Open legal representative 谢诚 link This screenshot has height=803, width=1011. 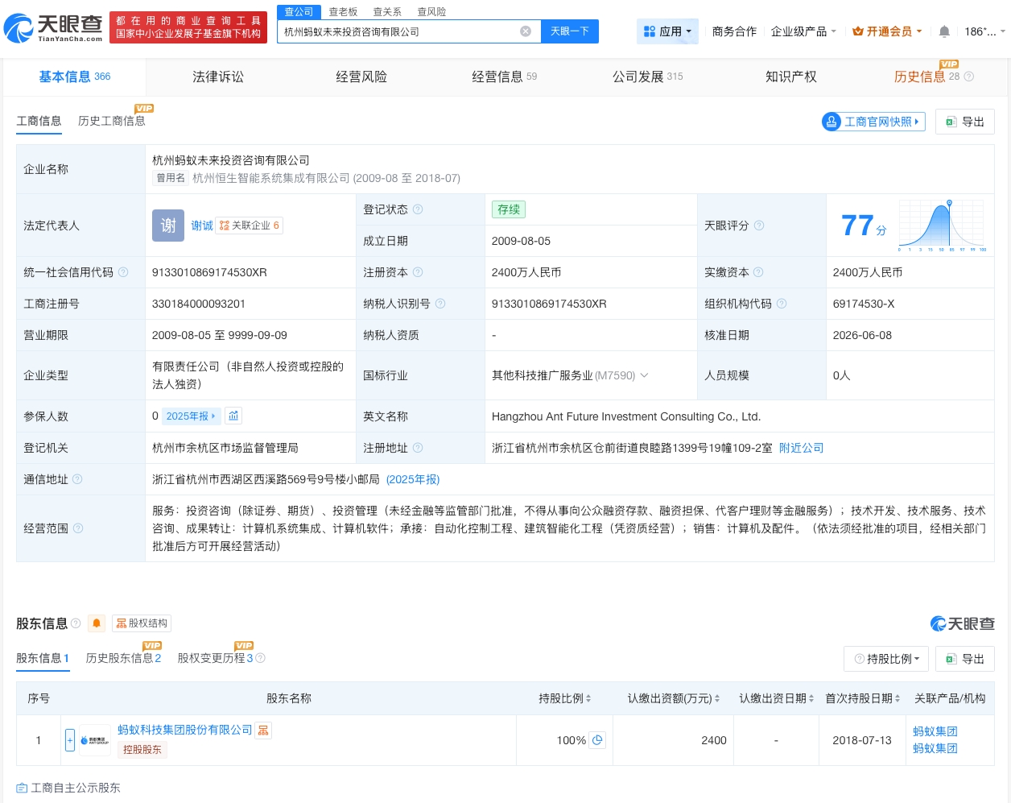202,226
